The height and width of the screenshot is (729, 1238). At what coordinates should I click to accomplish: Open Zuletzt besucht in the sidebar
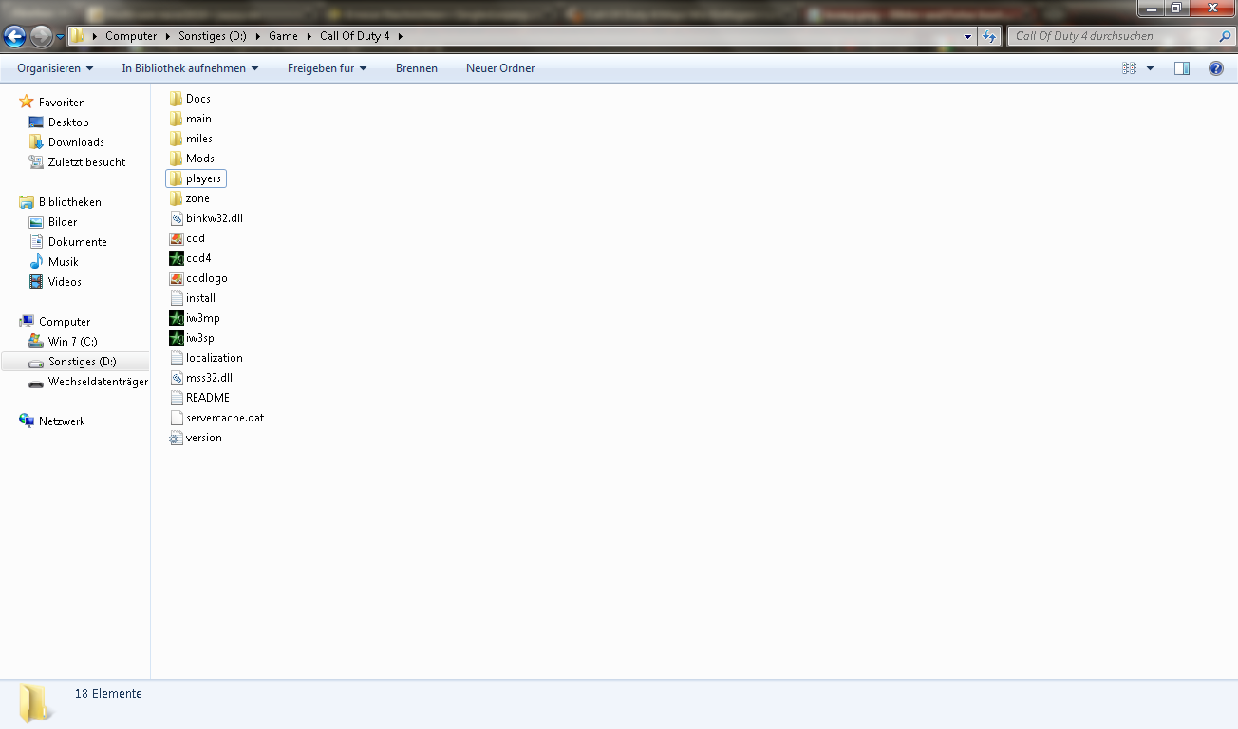pyautogui.click(x=86, y=162)
